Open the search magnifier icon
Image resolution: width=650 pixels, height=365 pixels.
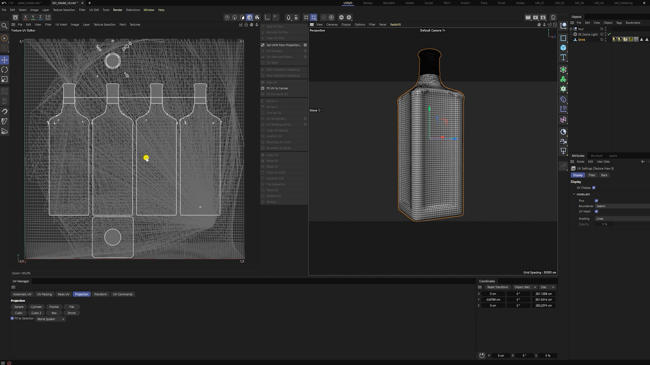[4, 26]
